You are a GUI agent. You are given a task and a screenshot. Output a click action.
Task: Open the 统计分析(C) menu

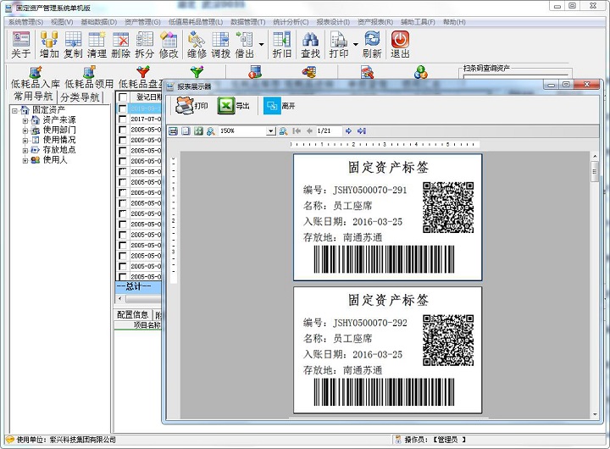[x=291, y=22]
